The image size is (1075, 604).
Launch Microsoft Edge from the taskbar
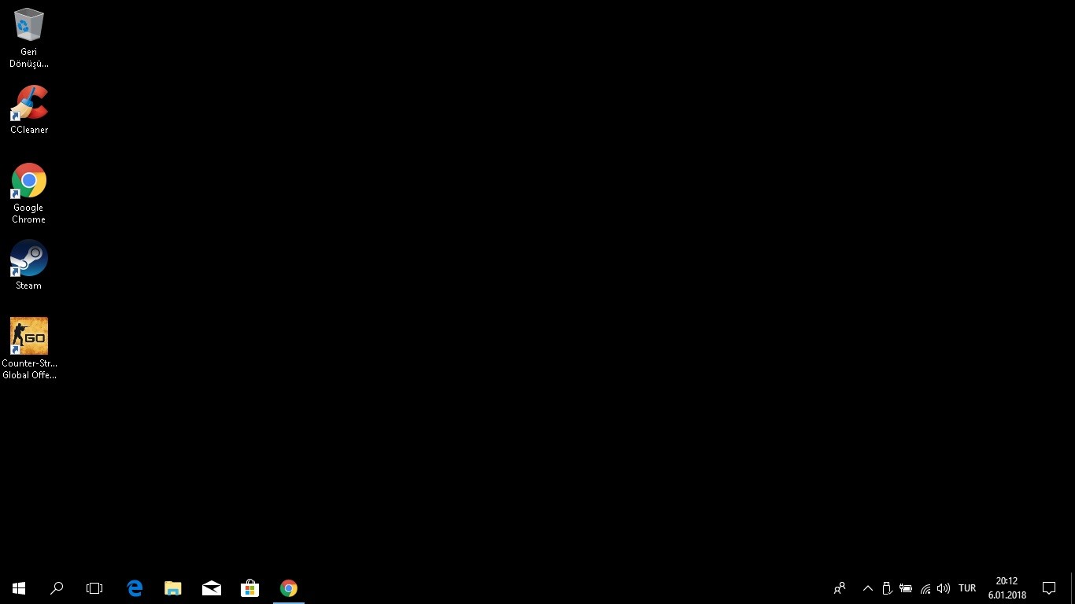(135, 588)
